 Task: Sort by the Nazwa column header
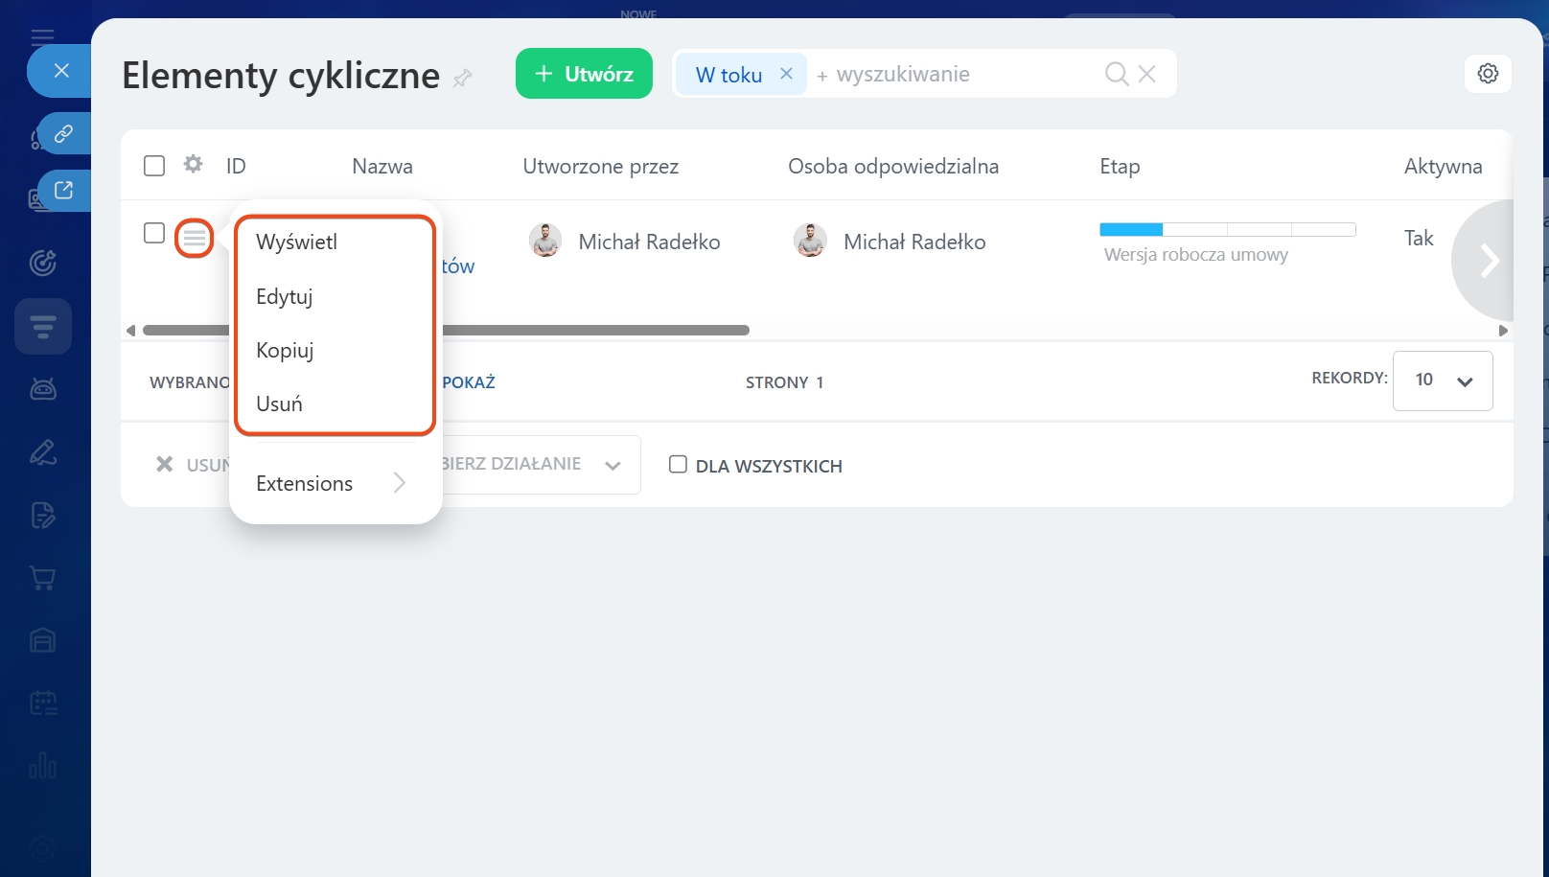(x=382, y=166)
